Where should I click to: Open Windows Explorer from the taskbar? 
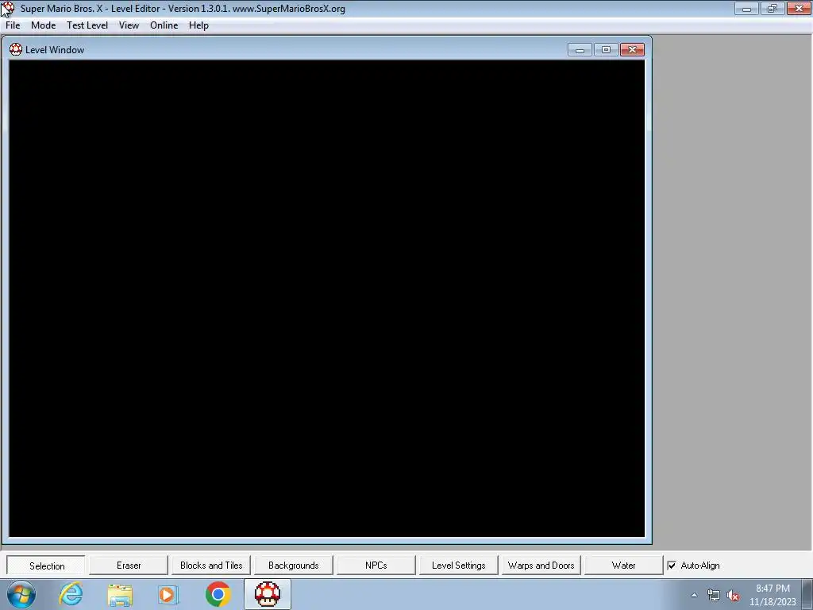(120, 594)
